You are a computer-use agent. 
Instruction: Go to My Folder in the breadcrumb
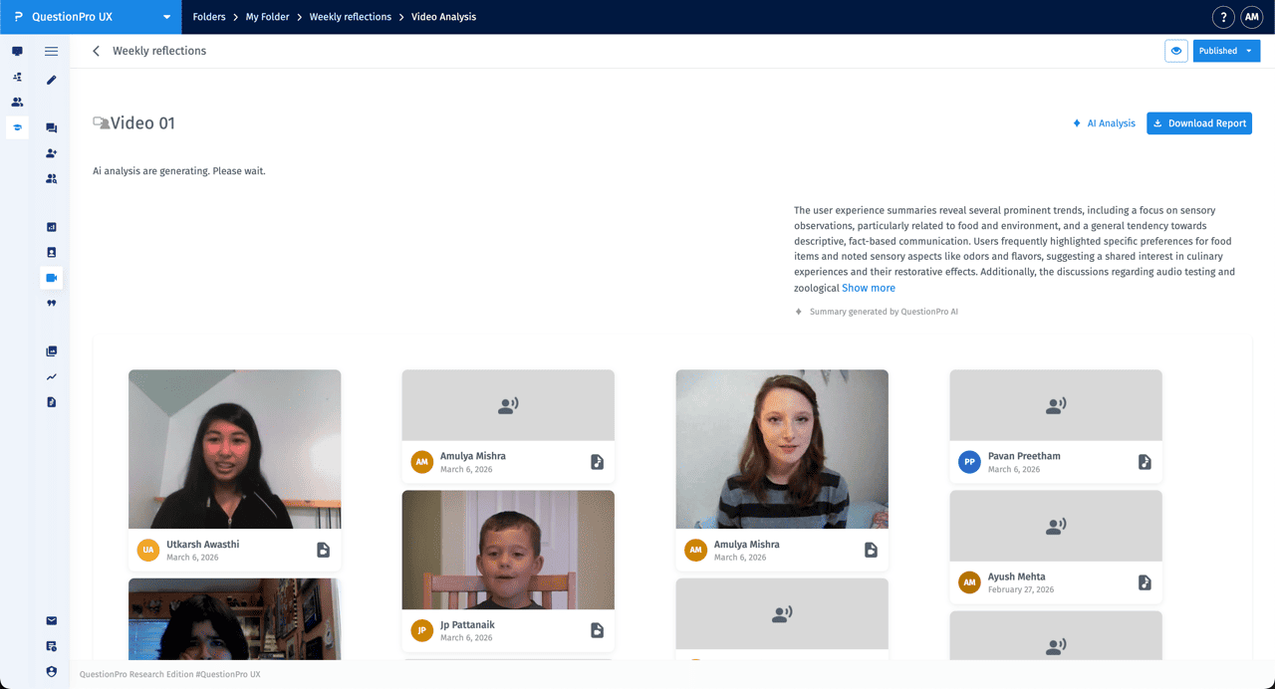coord(267,17)
